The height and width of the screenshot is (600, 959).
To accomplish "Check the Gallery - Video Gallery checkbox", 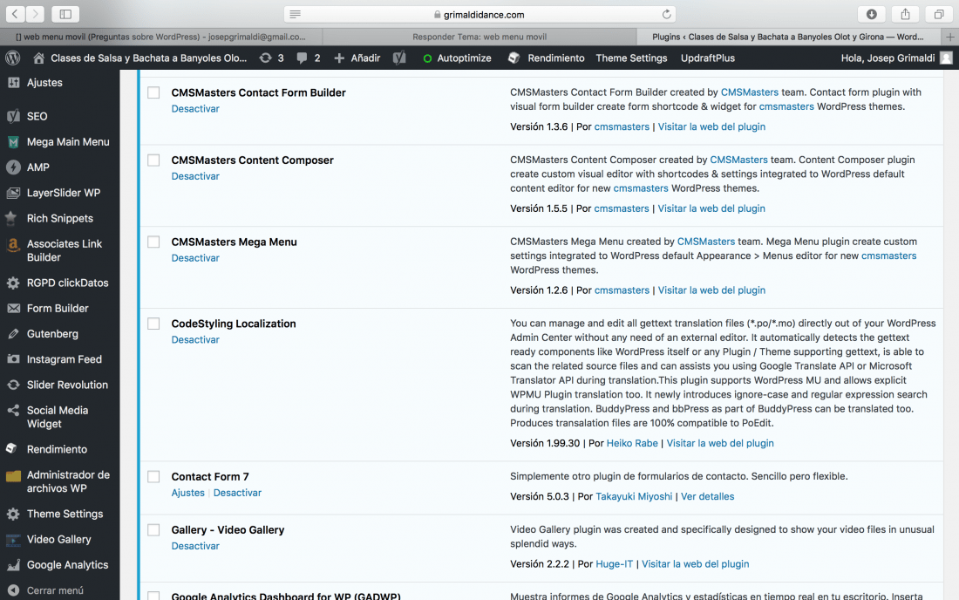I will (153, 529).
